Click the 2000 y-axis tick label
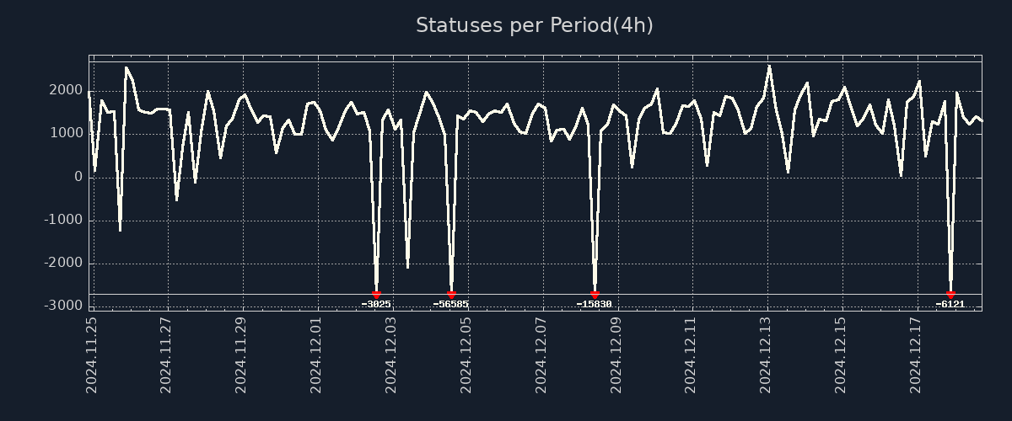This screenshot has width=1012, height=421. click(x=67, y=91)
